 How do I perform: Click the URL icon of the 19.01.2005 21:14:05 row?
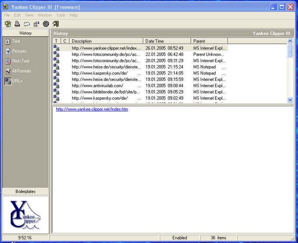click(x=56, y=73)
